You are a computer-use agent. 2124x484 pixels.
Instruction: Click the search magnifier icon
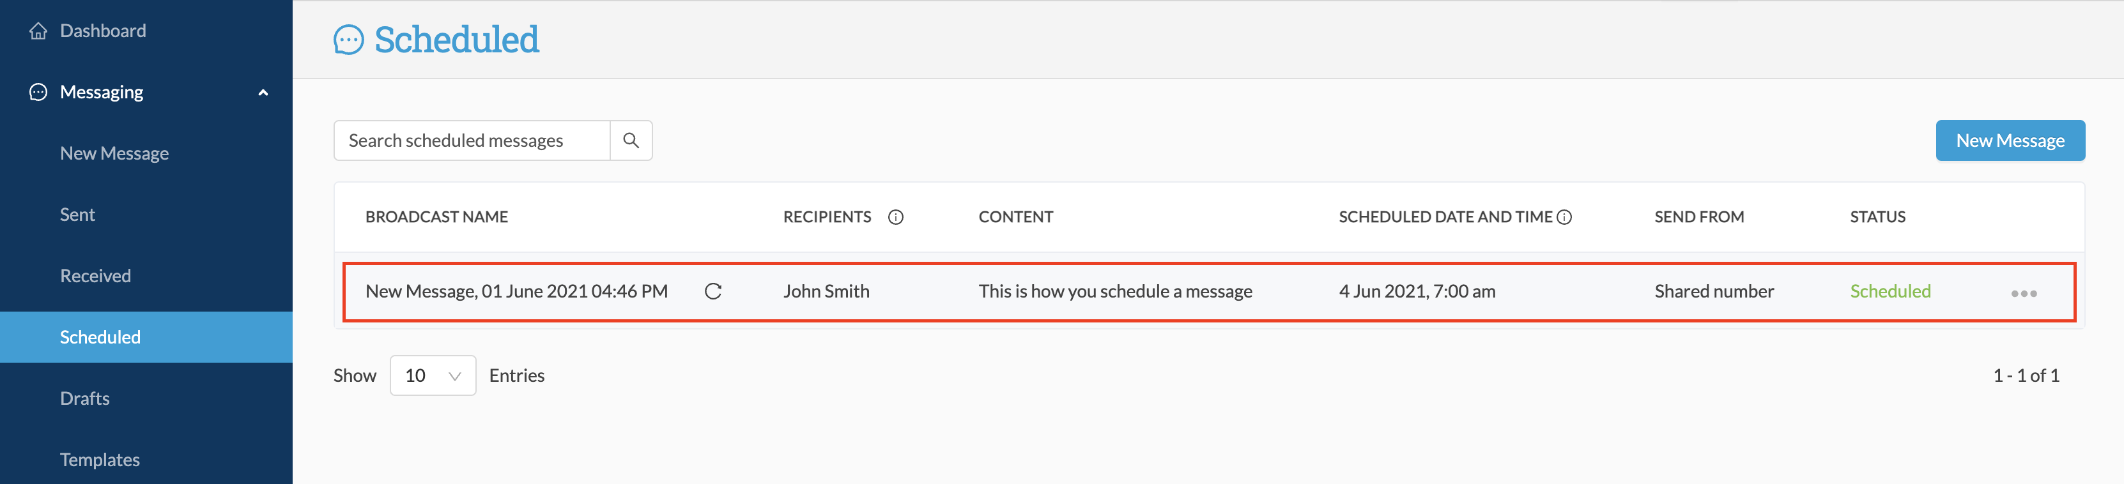pos(631,140)
